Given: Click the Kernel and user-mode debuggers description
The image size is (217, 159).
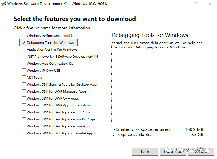Looking at the screenshot, I should 157,45.
